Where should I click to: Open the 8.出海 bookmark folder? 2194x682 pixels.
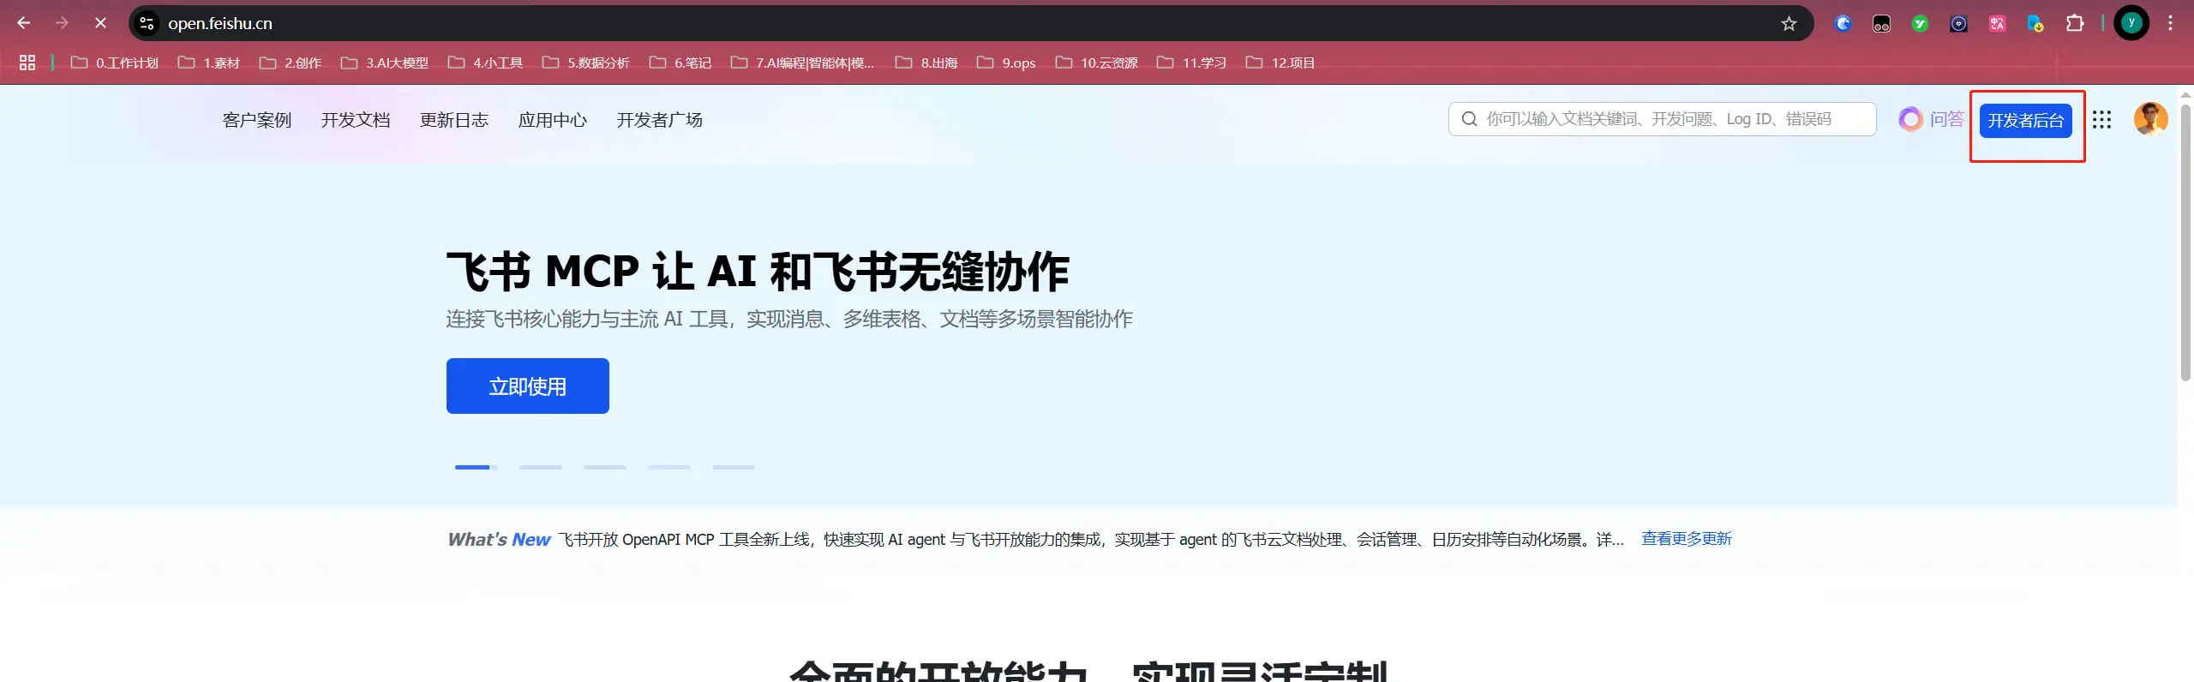click(x=926, y=63)
